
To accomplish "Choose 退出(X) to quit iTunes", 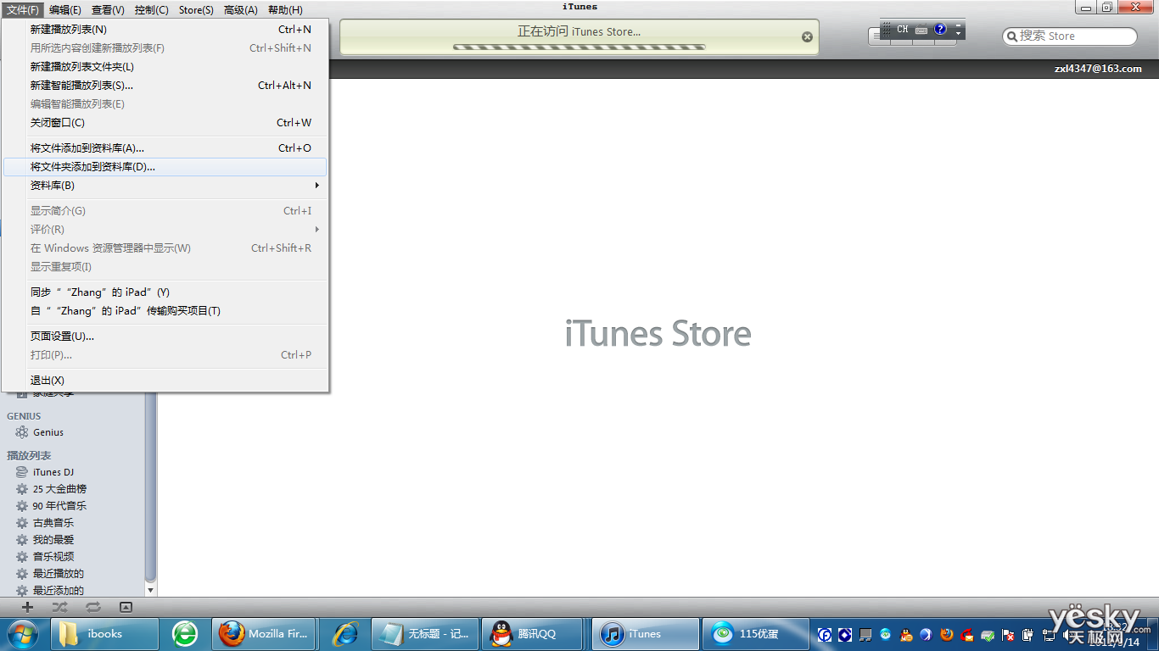I will (165, 381).
